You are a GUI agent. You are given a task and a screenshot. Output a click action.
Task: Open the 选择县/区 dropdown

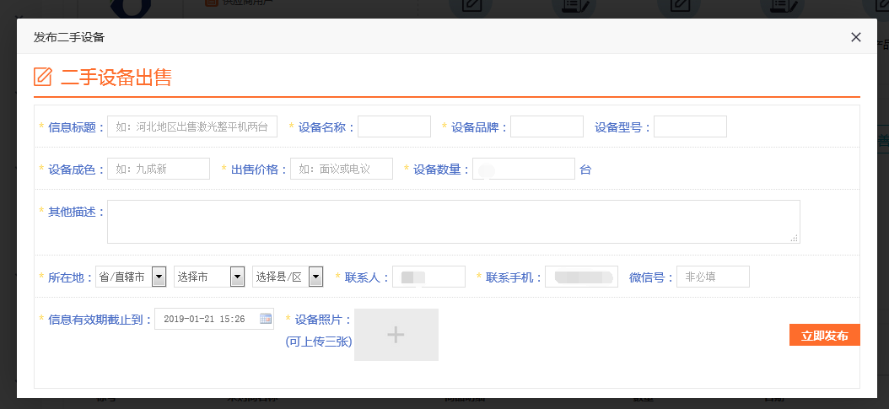pyautogui.click(x=288, y=277)
